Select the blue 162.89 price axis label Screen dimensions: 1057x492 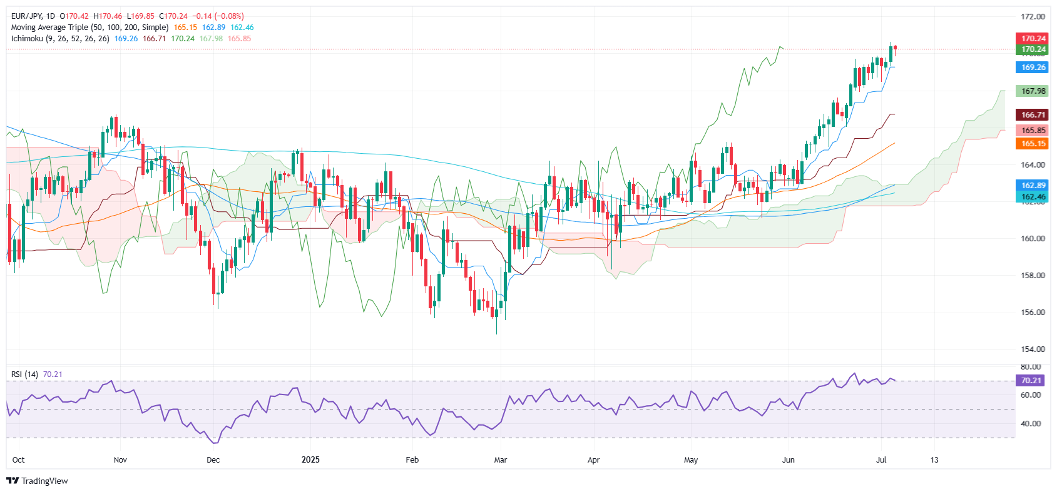(1033, 186)
